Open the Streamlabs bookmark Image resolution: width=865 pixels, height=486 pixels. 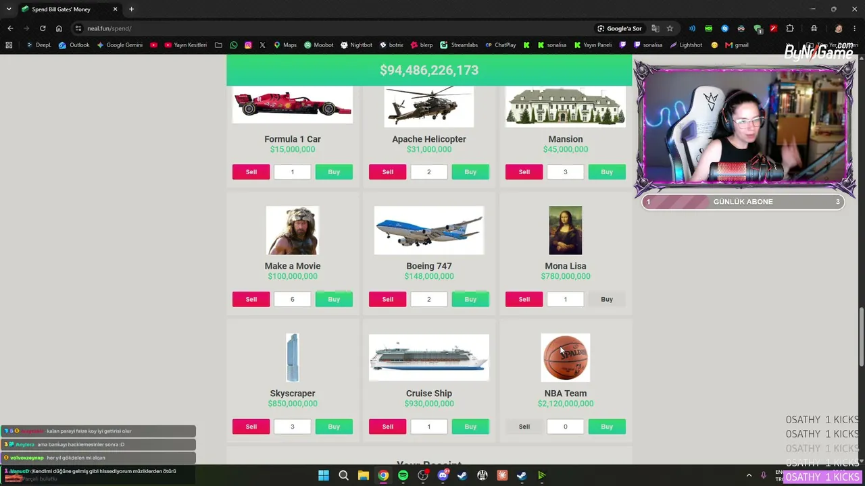pos(459,45)
